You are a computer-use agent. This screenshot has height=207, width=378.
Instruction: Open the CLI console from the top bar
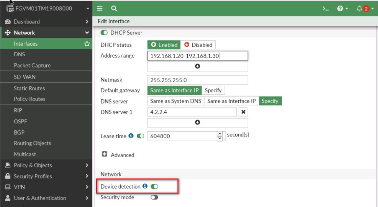coord(325,9)
